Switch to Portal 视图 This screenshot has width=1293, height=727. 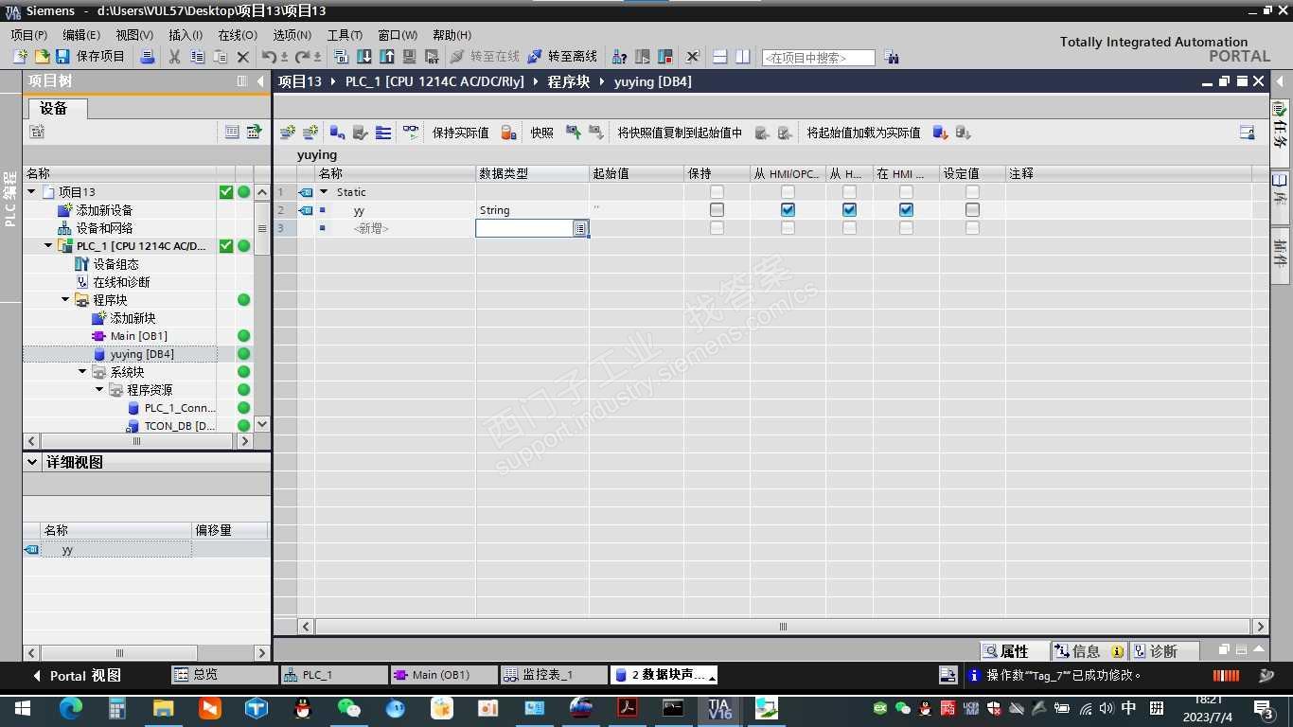click(76, 676)
